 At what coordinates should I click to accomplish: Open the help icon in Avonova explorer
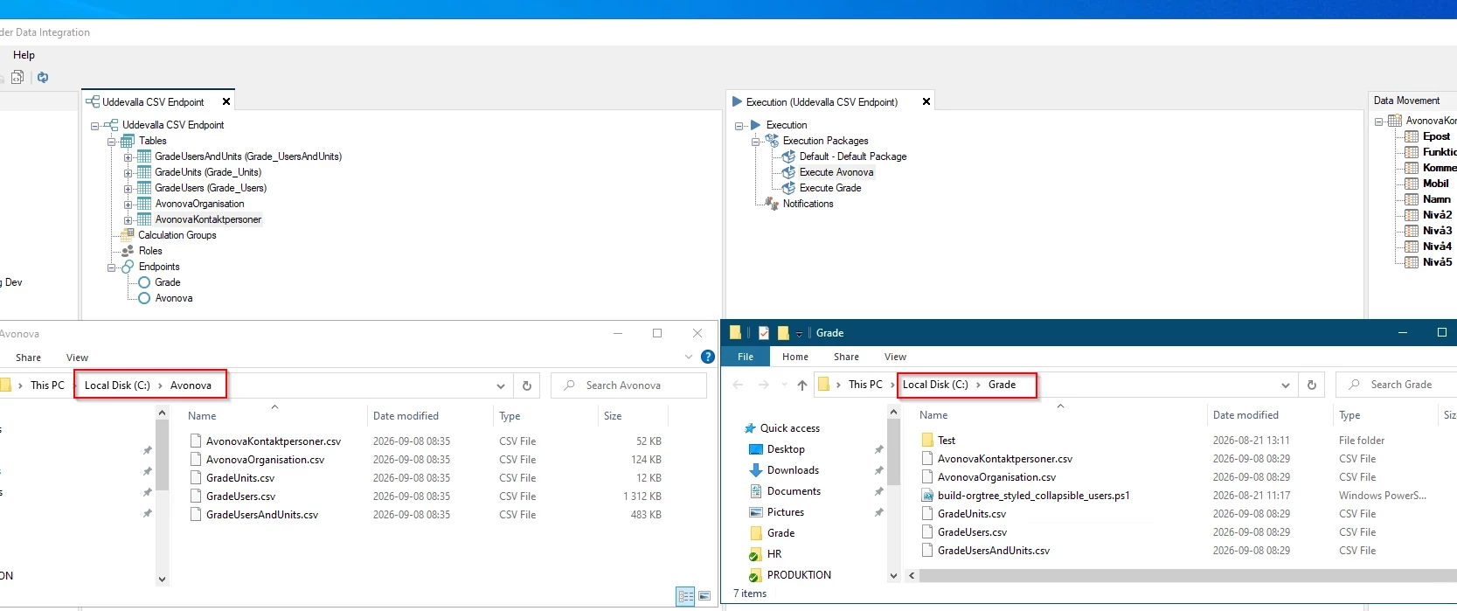(708, 357)
